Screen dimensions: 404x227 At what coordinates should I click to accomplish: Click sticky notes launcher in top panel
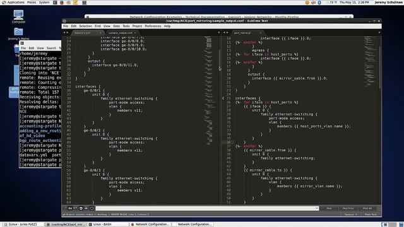click(76, 3)
